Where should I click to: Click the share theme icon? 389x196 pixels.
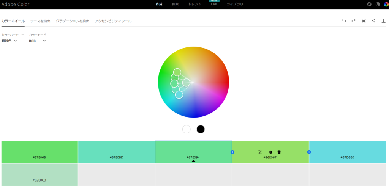(x=374, y=21)
